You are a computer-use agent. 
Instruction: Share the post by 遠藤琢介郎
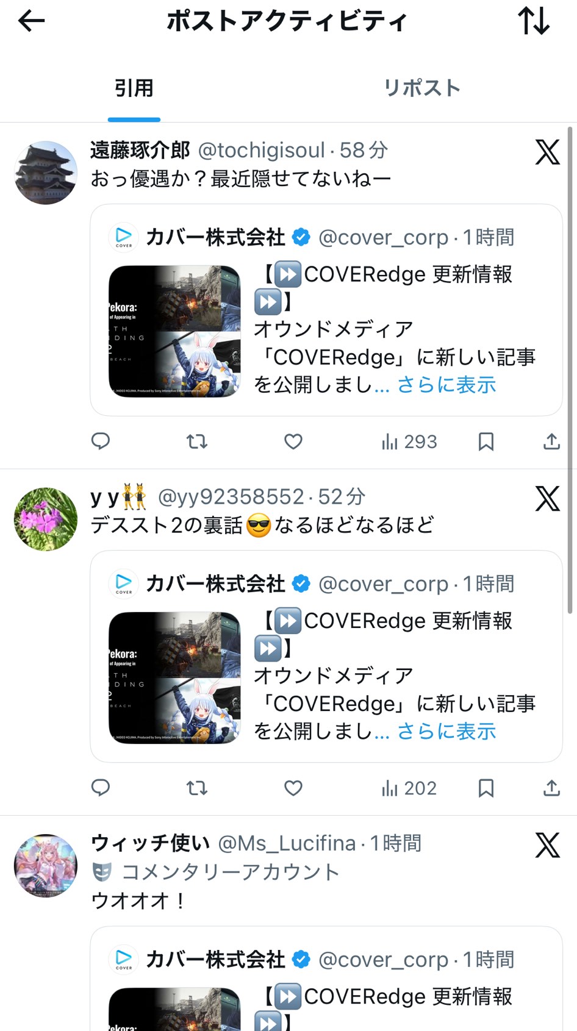click(x=551, y=441)
